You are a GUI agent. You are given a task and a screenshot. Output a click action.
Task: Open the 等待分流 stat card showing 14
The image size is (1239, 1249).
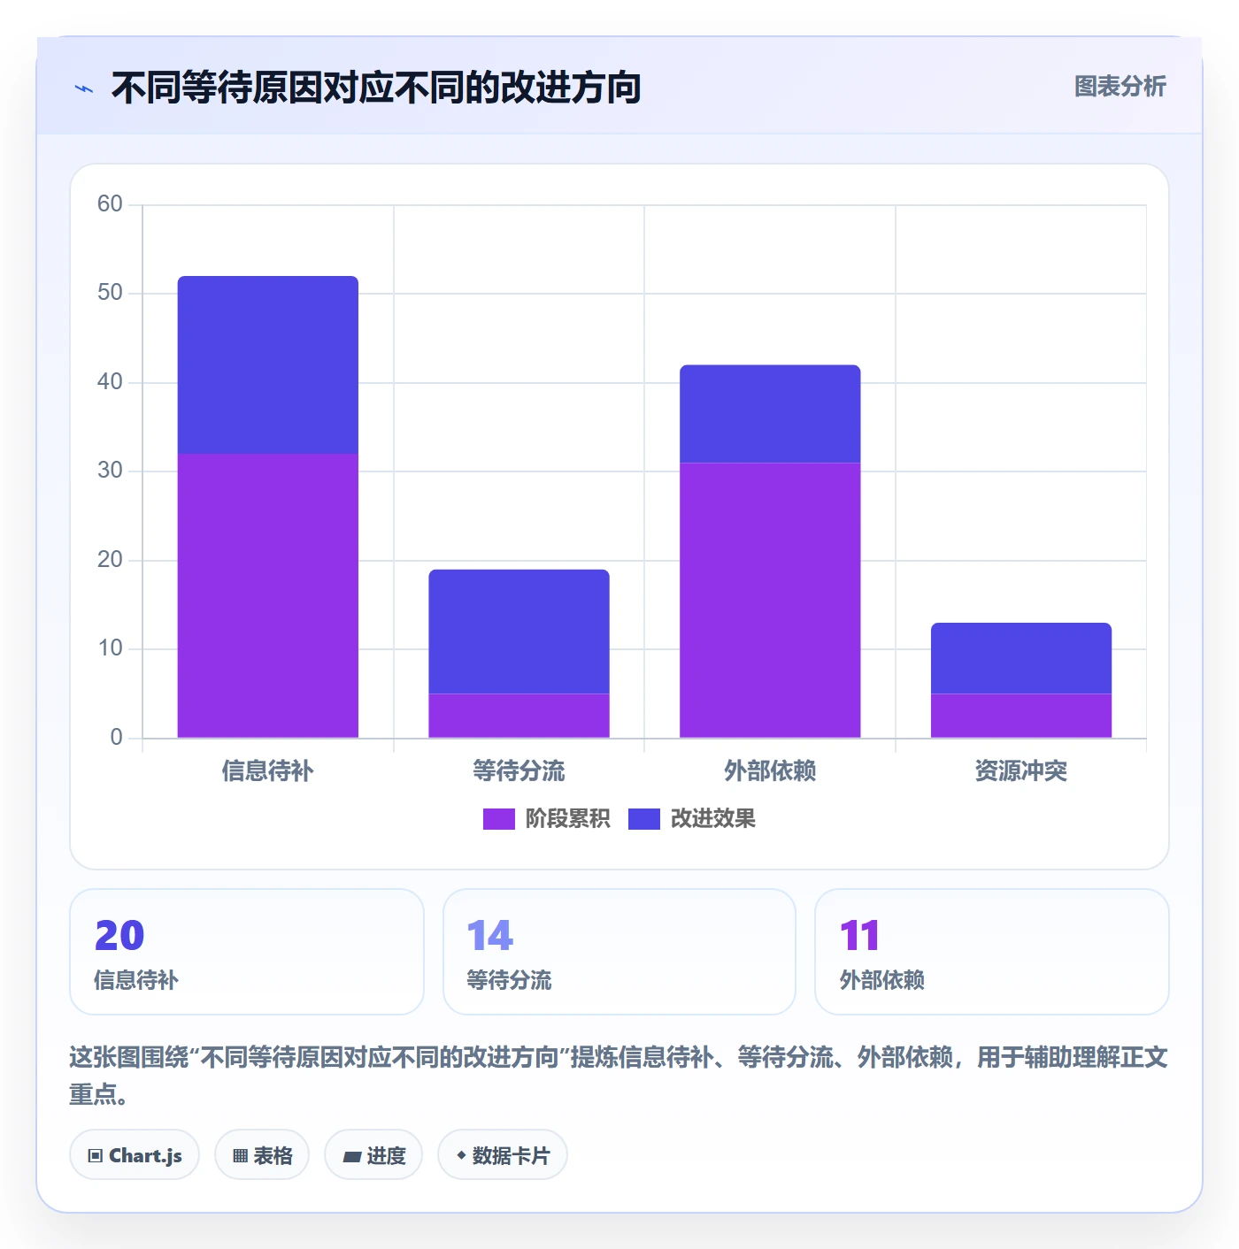click(619, 952)
